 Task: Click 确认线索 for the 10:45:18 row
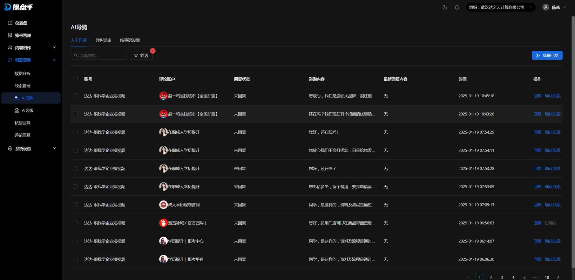coord(553,96)
